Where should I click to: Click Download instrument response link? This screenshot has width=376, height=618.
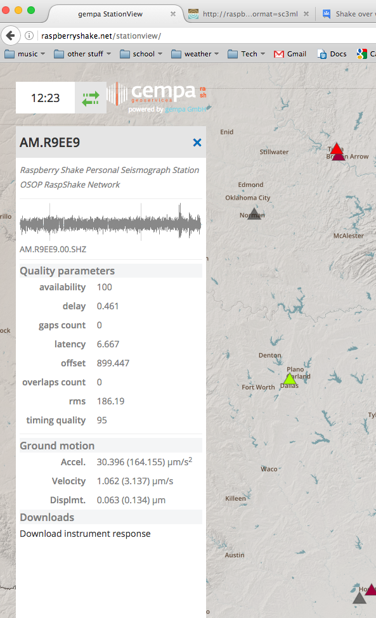tap(85, 534)
